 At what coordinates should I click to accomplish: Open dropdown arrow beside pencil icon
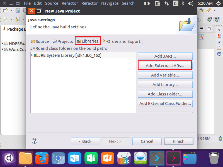point(215,10)
